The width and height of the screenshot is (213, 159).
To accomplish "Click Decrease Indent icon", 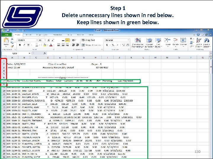I will point(73,45).
